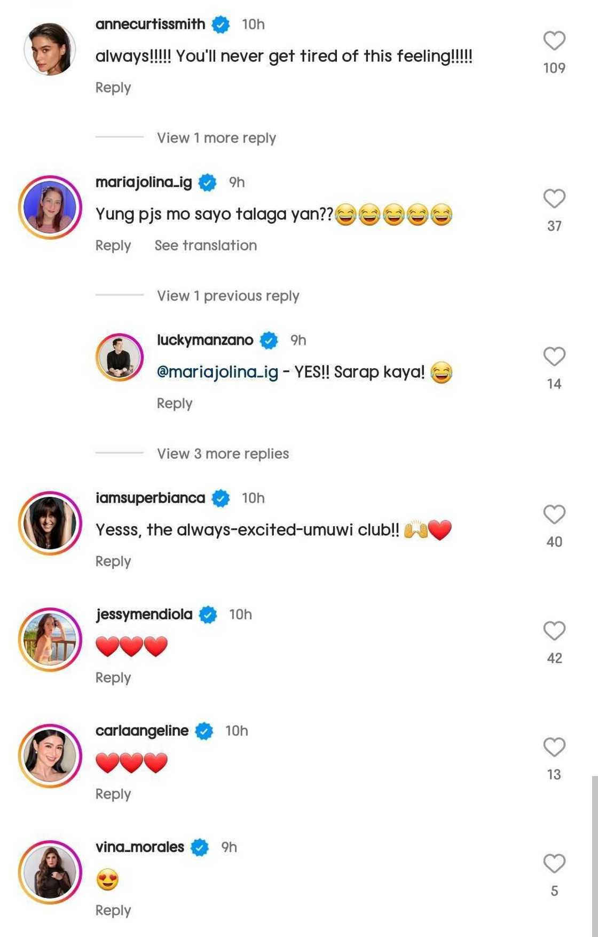Like mariajolina_ig's comment with the heart
Viewport: 598px width, 937px height.
pos(554,199)
